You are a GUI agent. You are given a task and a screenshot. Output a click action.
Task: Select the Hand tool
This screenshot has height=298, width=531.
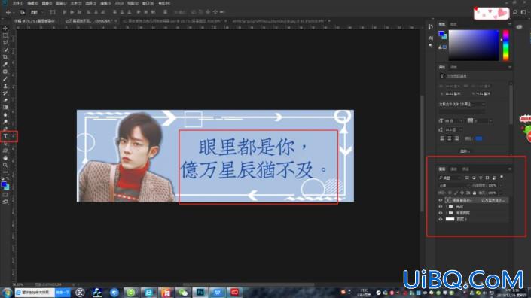5,158
